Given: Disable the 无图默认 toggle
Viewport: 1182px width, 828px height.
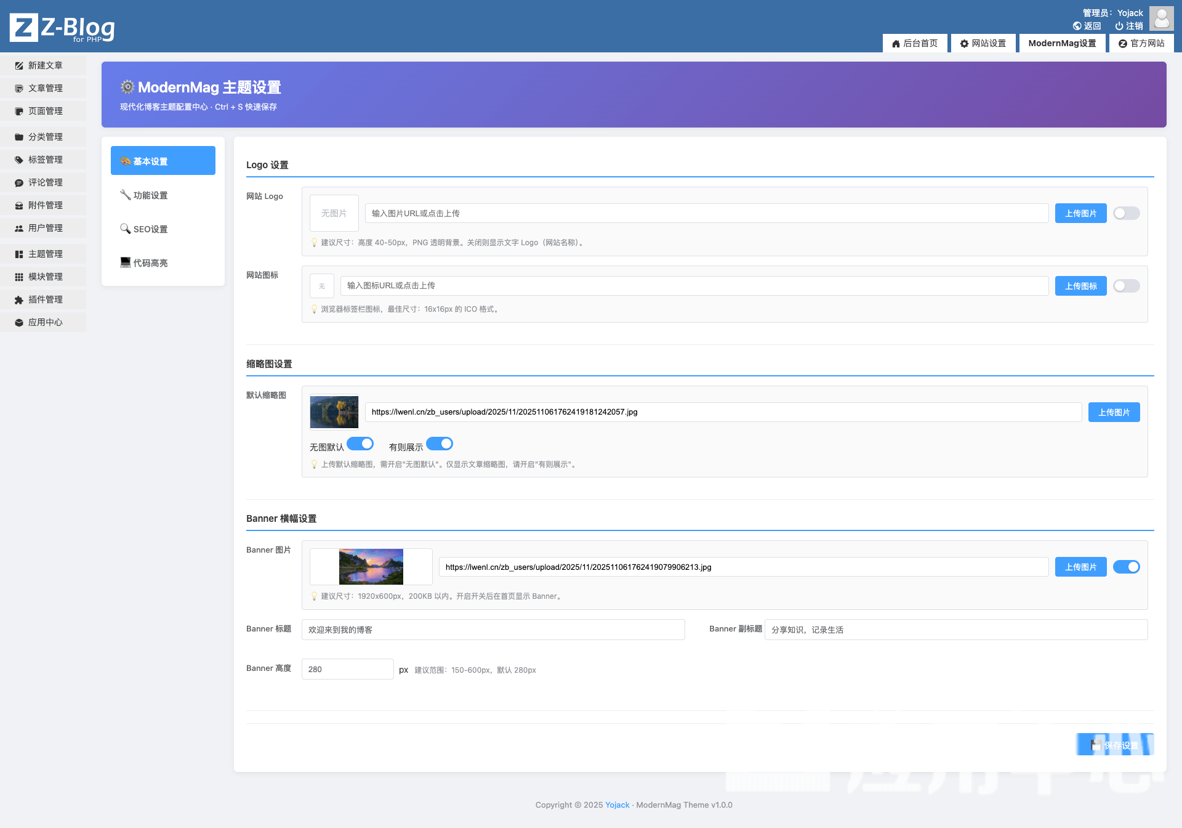Looking at the screenshot, I should coord(360,444).
